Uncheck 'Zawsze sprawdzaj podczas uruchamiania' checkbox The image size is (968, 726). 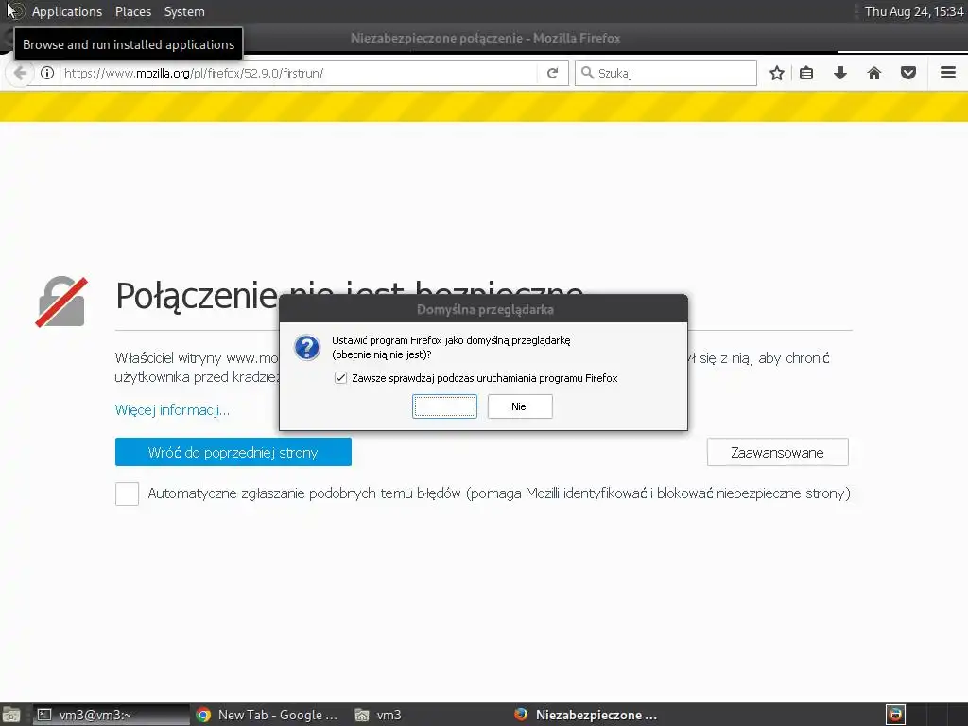340,378
